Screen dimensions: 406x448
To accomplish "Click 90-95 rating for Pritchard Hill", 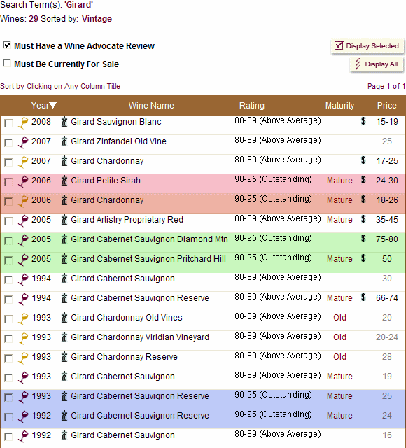I will pyautogui.click(x=273, y=258).
